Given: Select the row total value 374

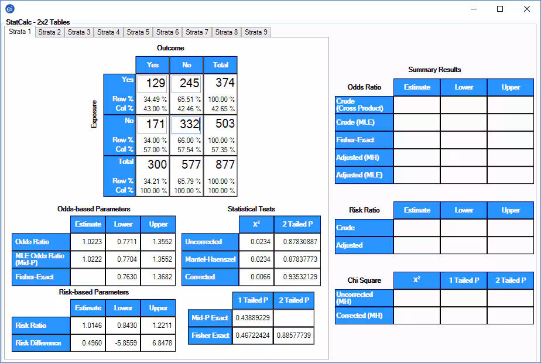Looking at the screenshot, I should point(225,83).
